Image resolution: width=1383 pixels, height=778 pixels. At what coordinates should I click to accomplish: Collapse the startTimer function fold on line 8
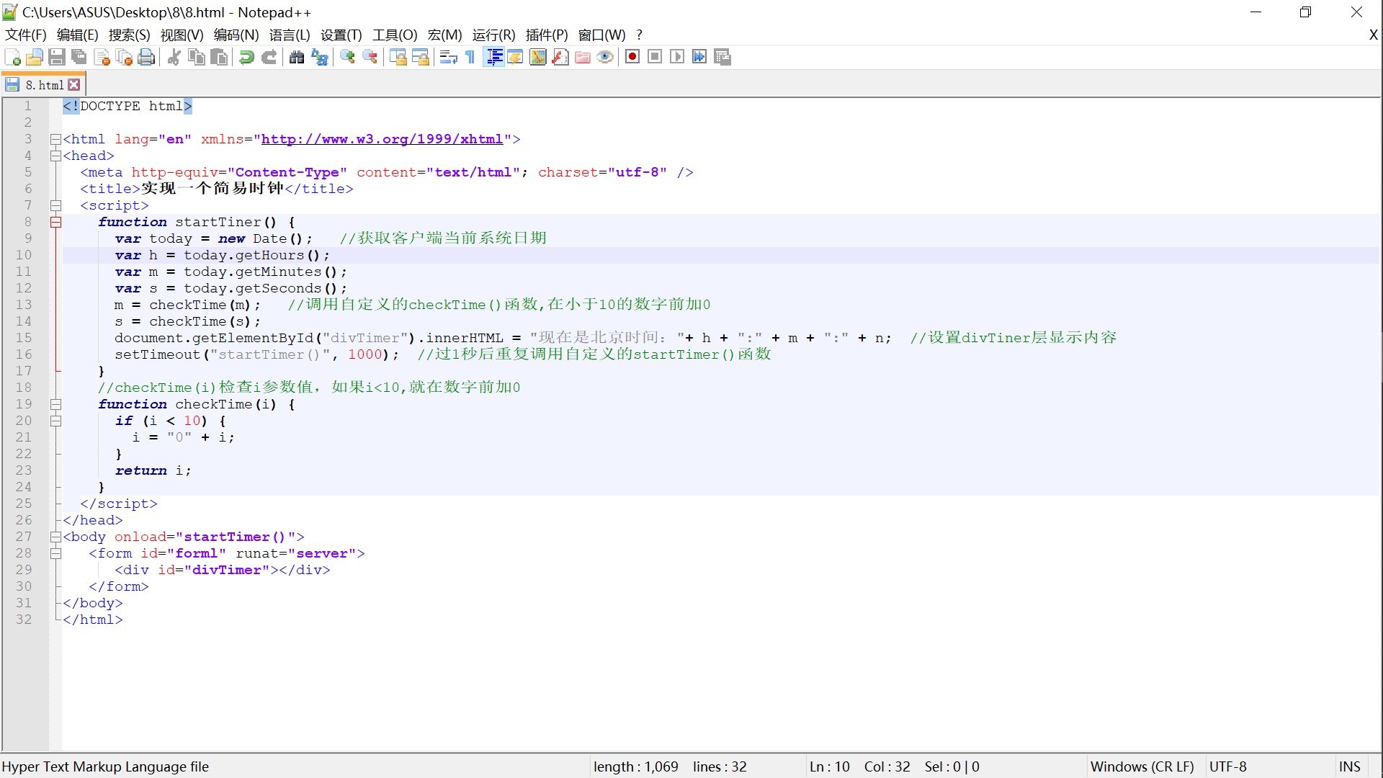[55, 222]
